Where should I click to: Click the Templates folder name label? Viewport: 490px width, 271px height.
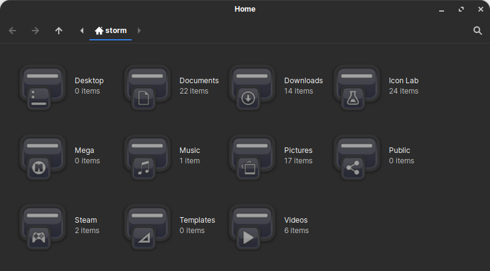click(197, 220)
